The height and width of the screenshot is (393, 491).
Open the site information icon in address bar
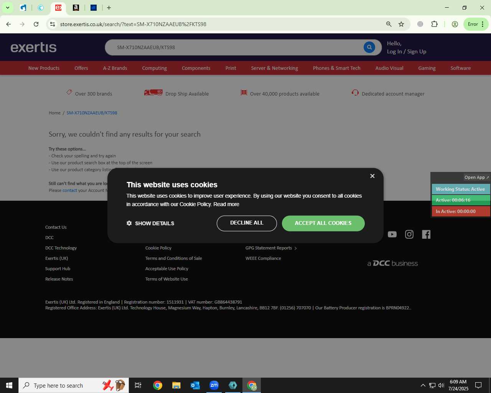[53, 24]
